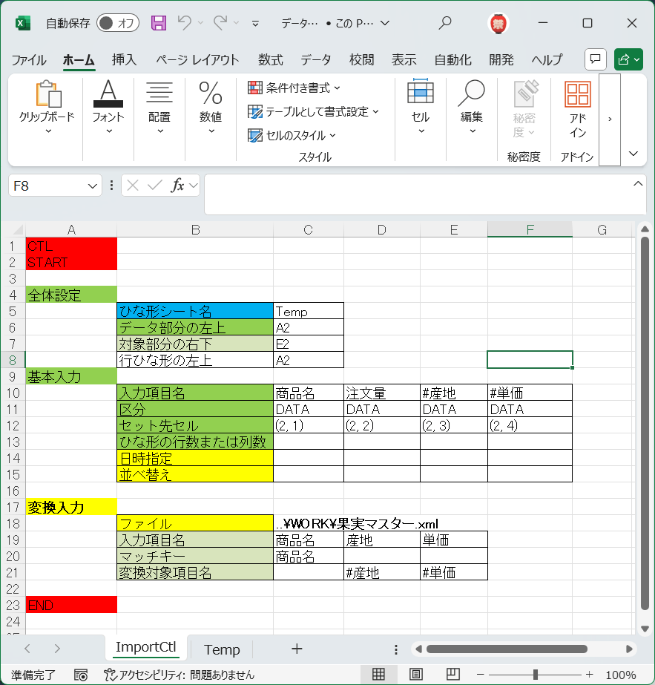The width and height of the screenshot is (655, 685).
Task: Open the search magnifier in the title bar
Action: coord(444,23)
